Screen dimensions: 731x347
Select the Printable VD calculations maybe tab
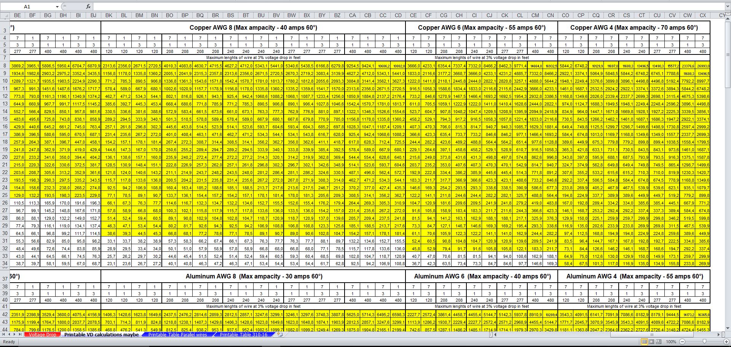(x=101, y=334)
